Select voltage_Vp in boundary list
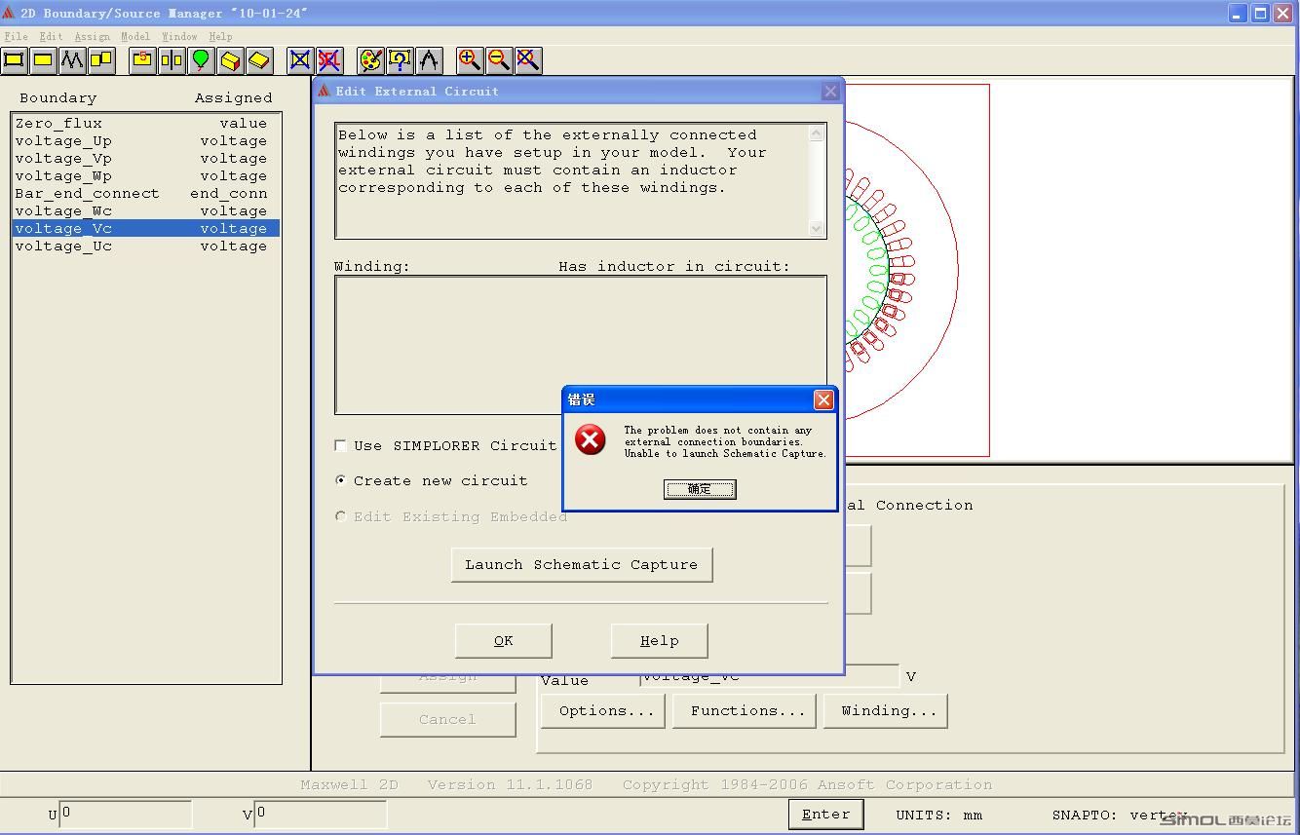The image size is (1300, 835). click(x=146, y=158)
